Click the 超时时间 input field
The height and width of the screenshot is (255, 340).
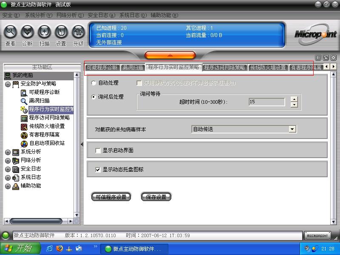(x=267, y=102)
